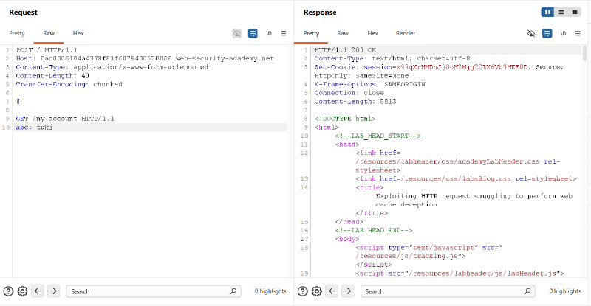Select side-by-side split layout icon
The width and height of the screenshot is (591, 306).
547,12
